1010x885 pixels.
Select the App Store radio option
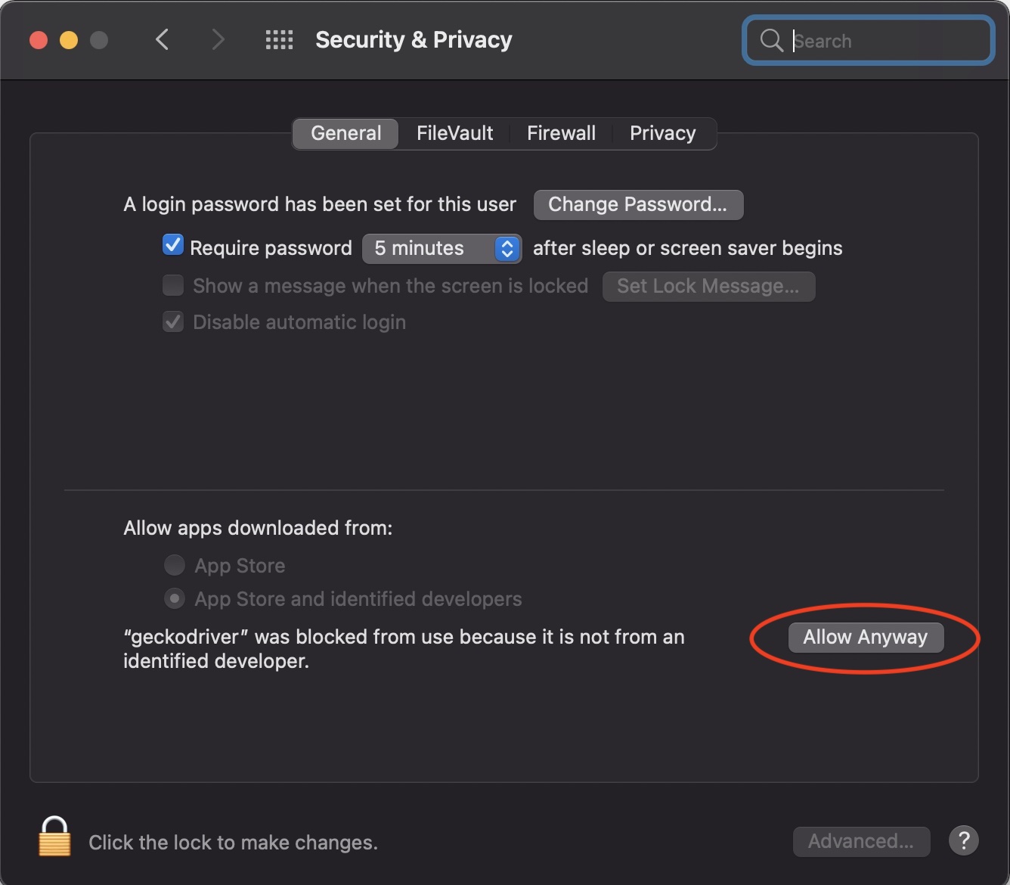click(175, 565)
